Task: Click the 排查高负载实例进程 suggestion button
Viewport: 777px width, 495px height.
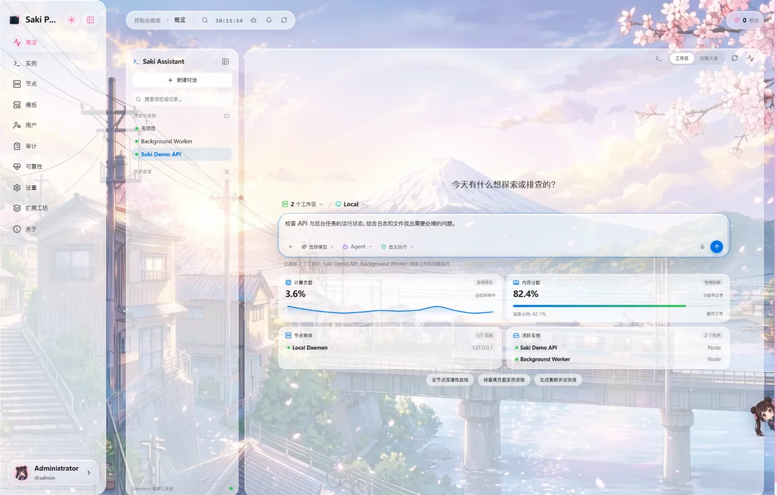Action: [x=504, y=380]
